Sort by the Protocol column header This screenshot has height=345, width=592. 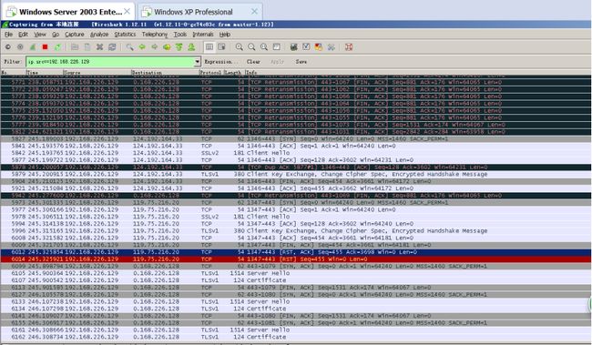click(211, 73)
